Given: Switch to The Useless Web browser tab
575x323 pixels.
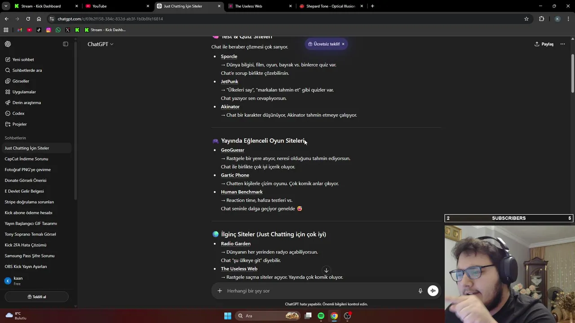Looking at the screenshot, I should pos(260,6).
